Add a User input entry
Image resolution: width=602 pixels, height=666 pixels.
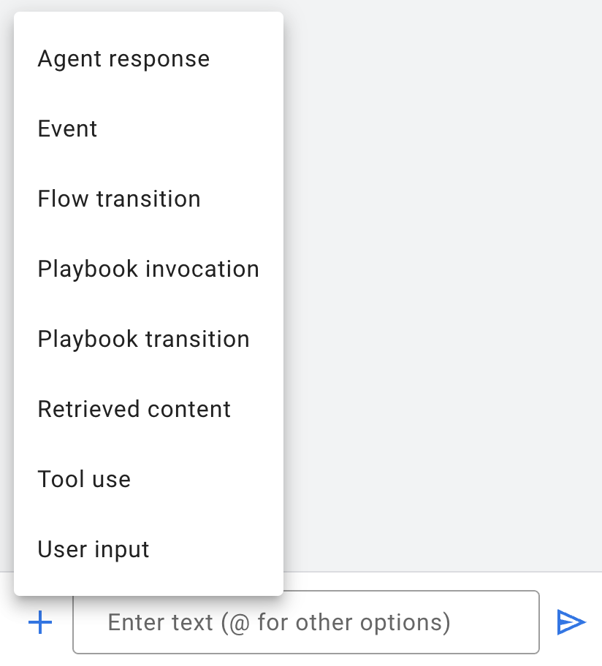(94, 550)
